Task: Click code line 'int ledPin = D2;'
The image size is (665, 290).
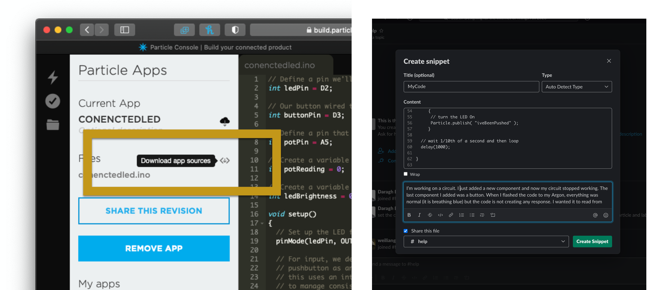Action: coord(300,88)
